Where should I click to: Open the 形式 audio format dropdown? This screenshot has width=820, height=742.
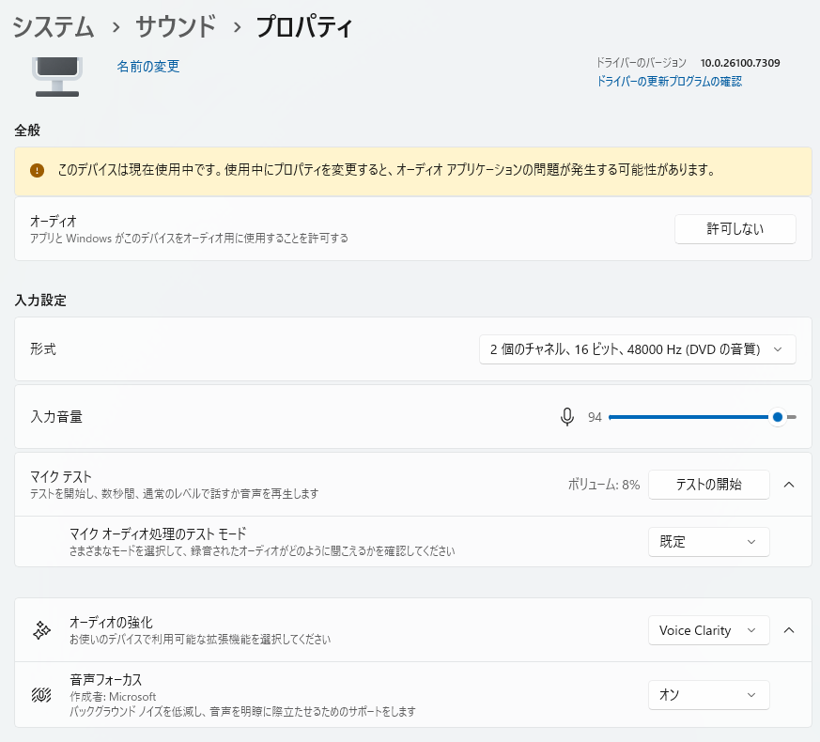[x=637, y=349]
